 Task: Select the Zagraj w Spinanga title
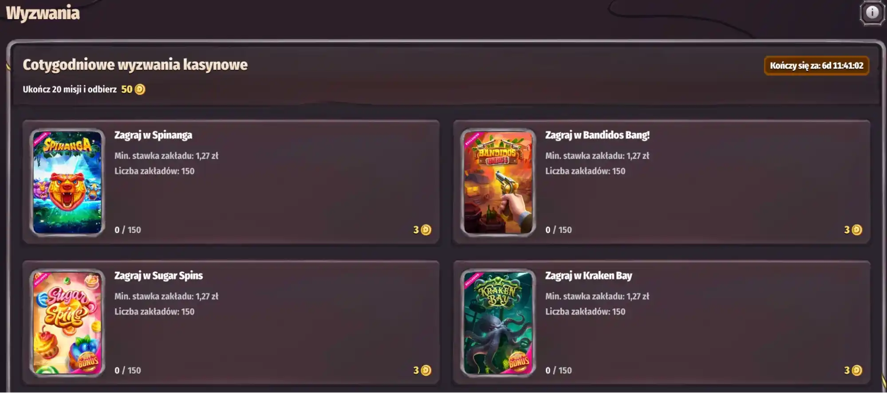[x=153, y=135]
